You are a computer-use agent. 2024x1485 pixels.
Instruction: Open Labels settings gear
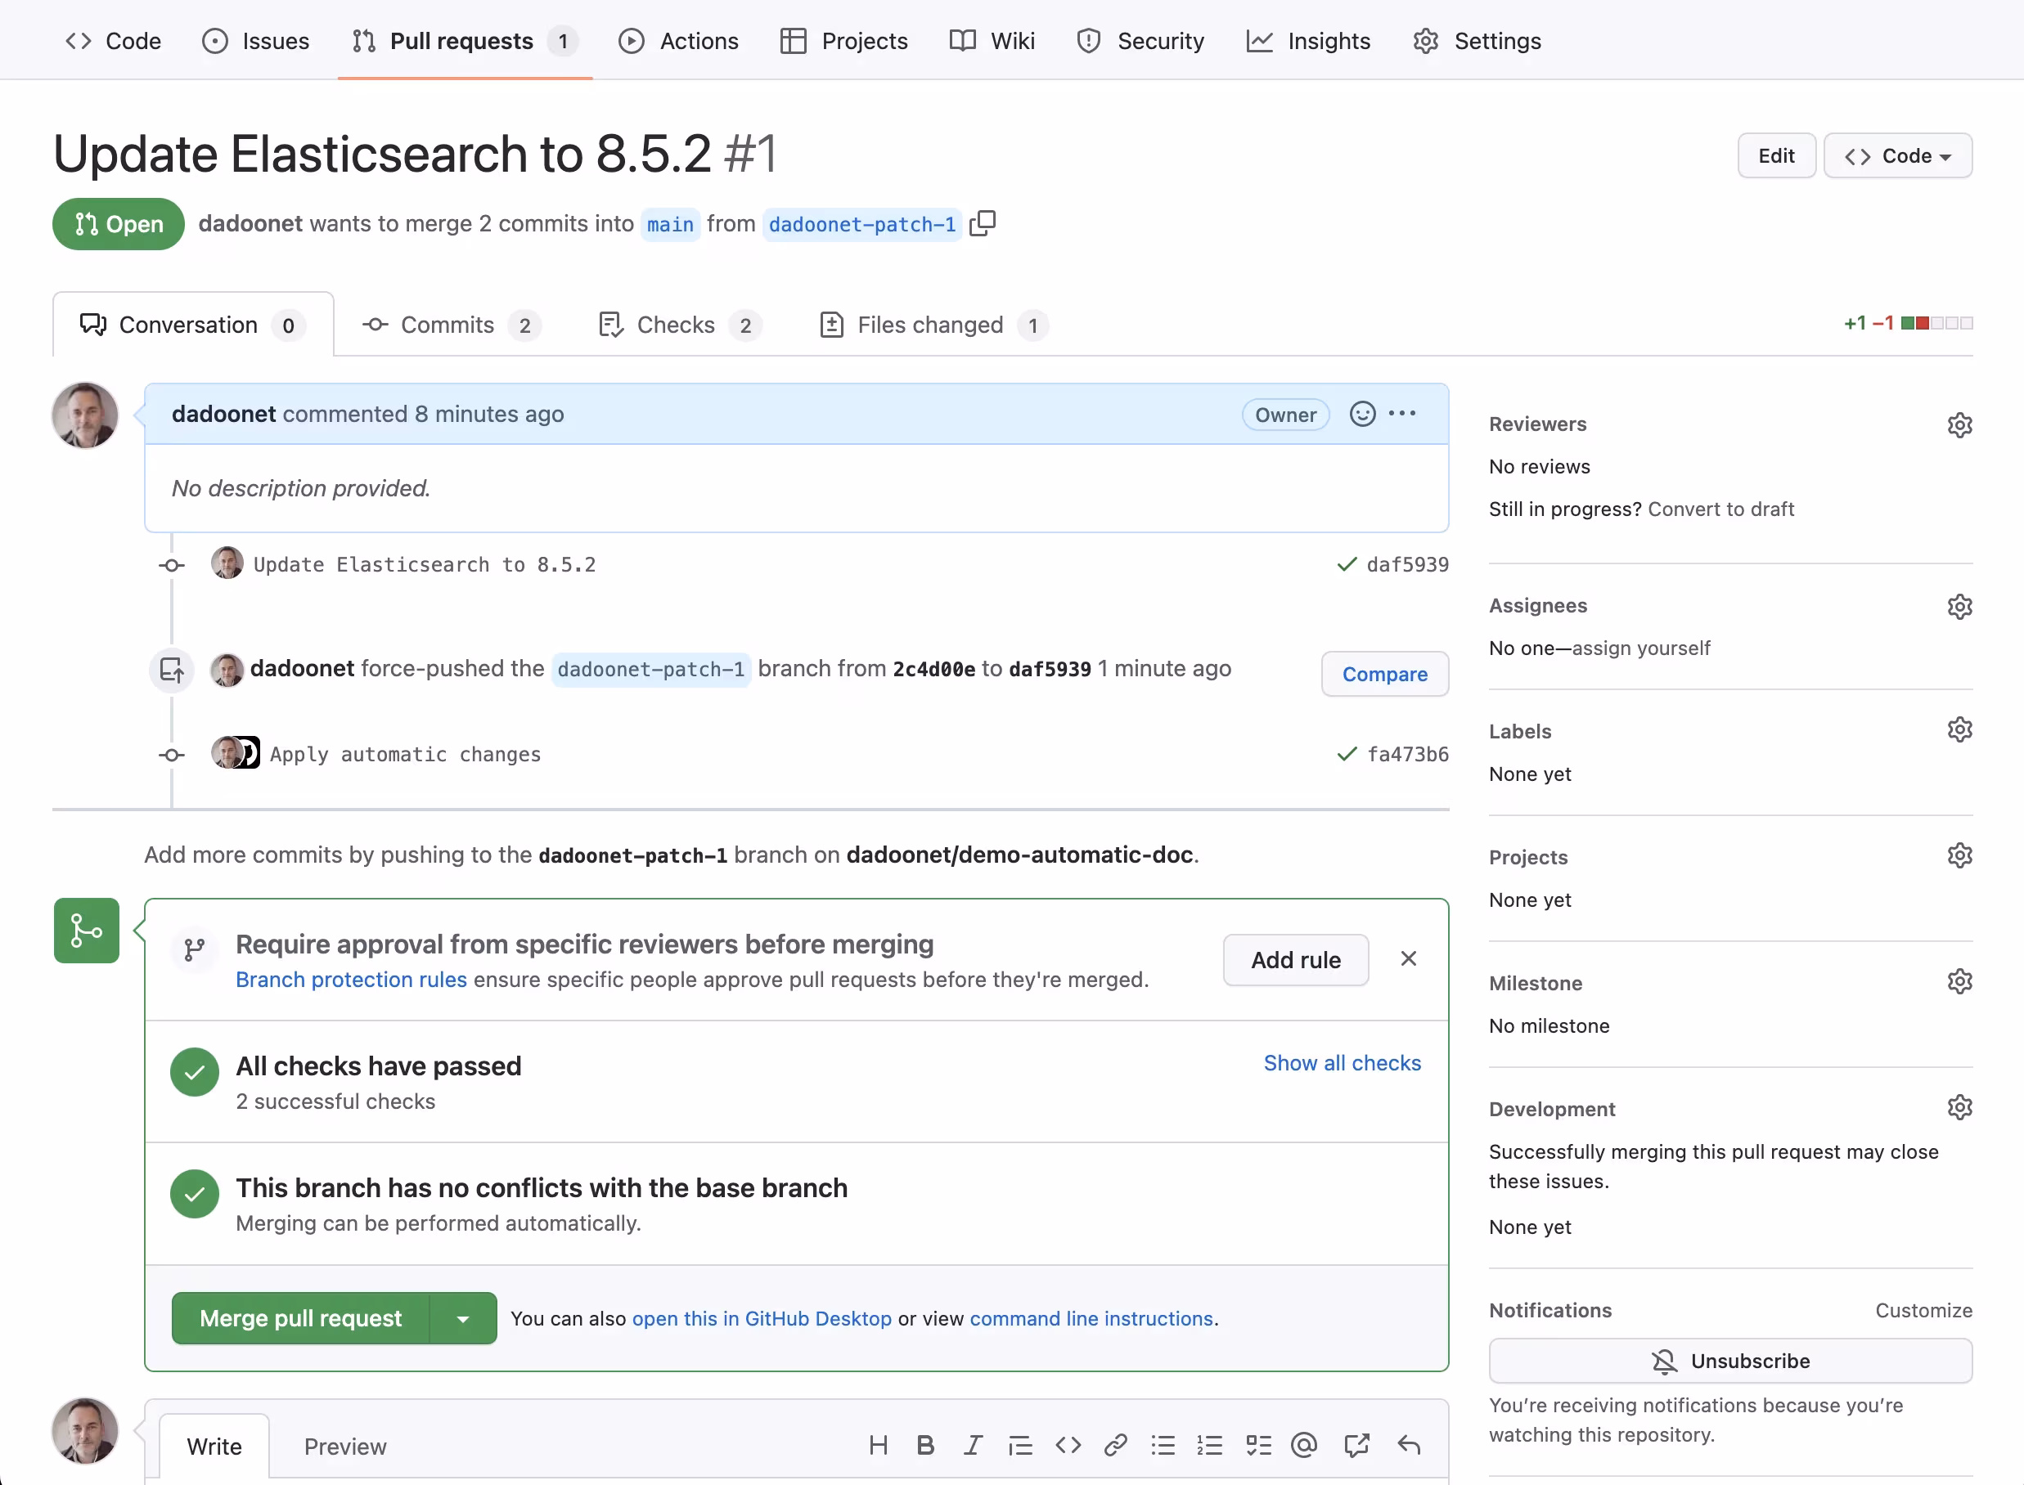(x=1959, y=730)
